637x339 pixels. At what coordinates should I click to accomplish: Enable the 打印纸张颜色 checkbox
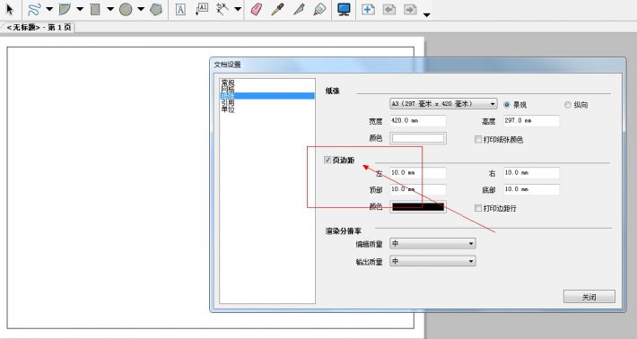[x=478, y=139]
